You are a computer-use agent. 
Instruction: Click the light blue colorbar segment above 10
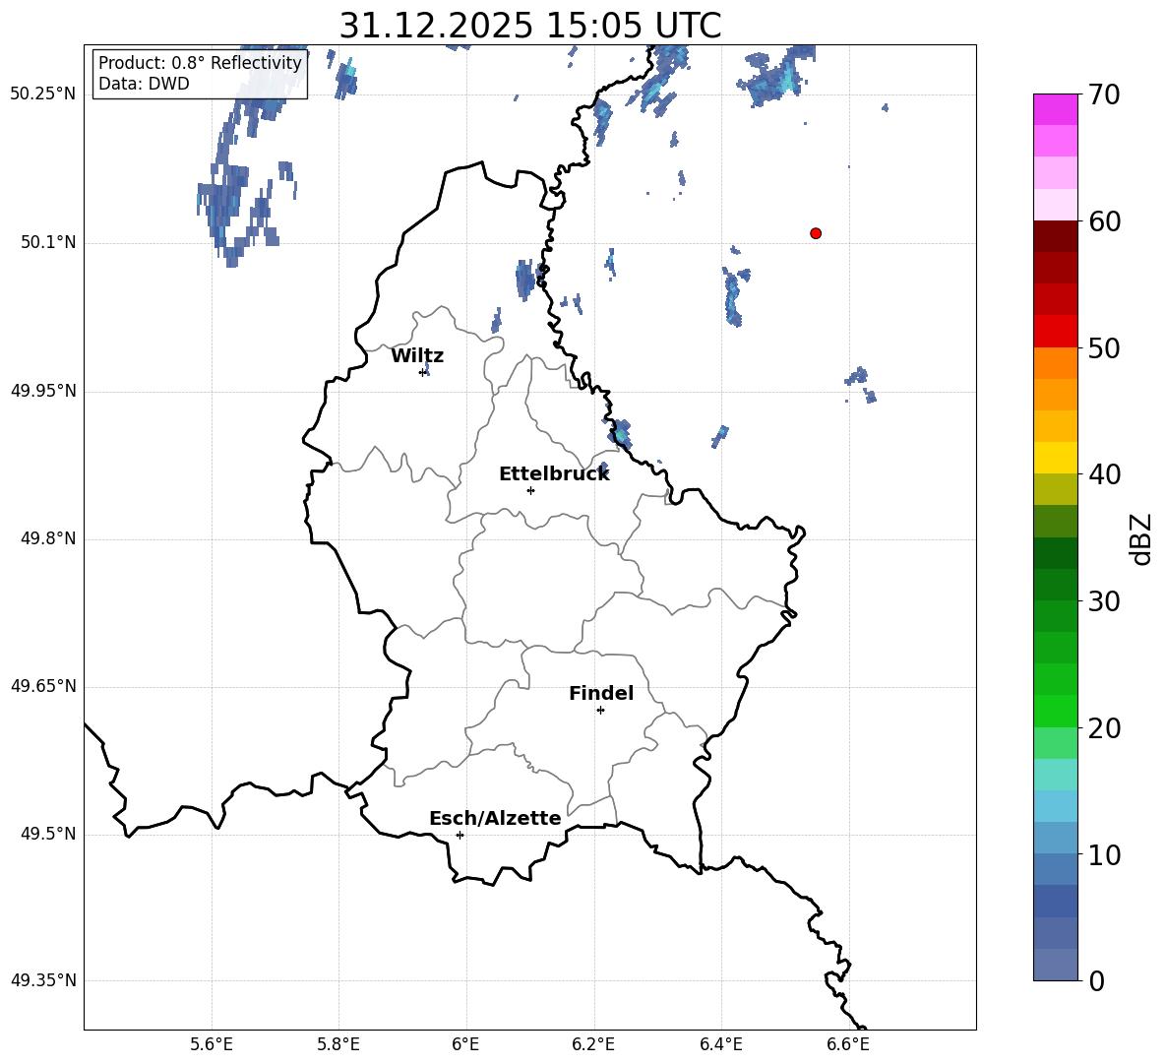click(1056, 838)
